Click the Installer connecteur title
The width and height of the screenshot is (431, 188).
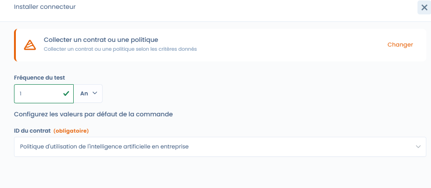point(45,7)
